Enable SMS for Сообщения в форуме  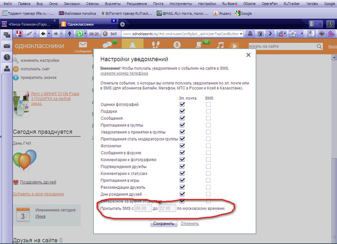coord(208,152)
